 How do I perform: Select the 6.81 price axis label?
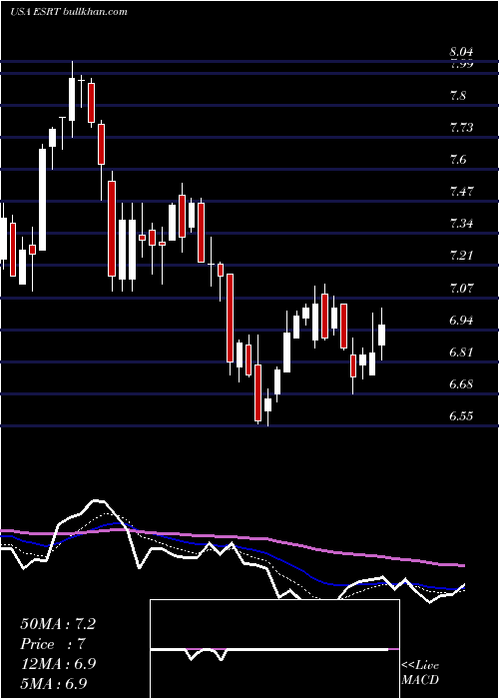click(x=461, y=352)
